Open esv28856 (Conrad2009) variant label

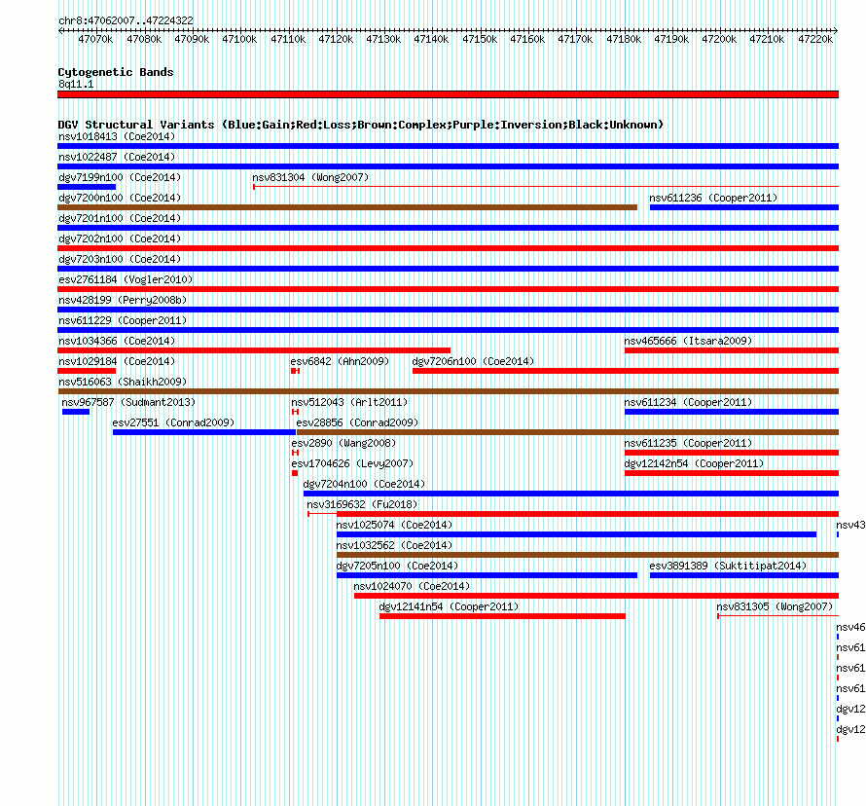click(357, 422)
